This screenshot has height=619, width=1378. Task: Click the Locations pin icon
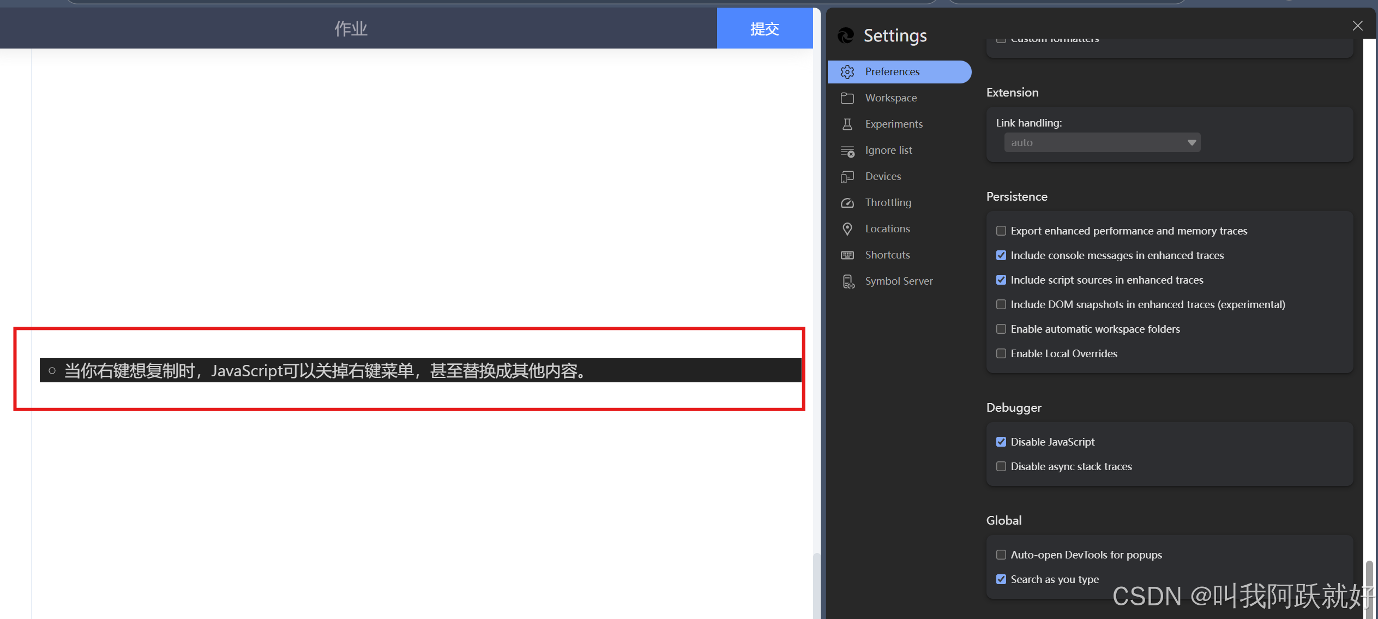847,229
